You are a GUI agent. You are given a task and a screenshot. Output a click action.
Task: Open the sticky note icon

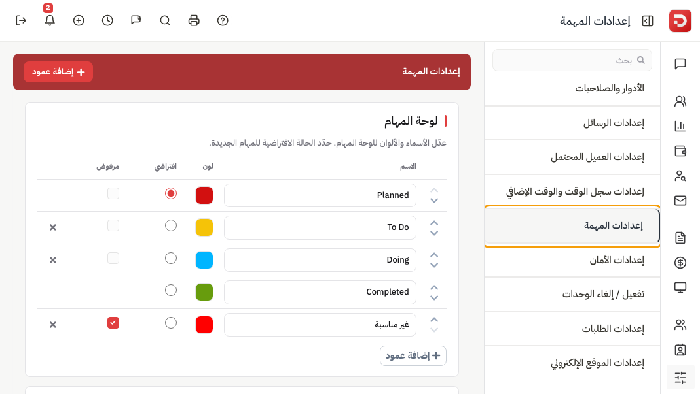(x=136, y=20)
